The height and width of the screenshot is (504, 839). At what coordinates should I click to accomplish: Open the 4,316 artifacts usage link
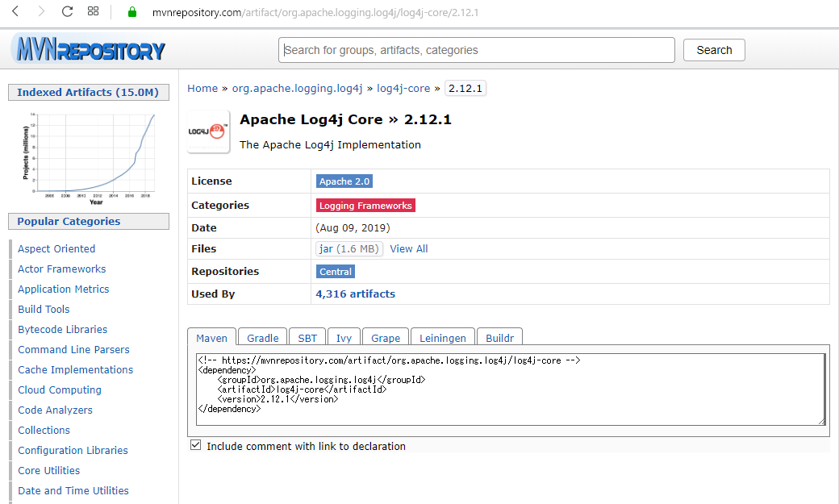355,294
